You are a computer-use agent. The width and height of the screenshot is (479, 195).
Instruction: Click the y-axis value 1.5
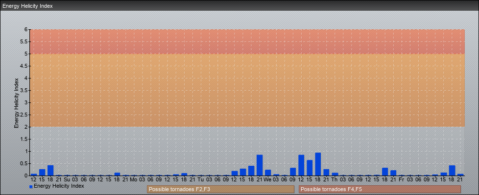click(24, 139)
